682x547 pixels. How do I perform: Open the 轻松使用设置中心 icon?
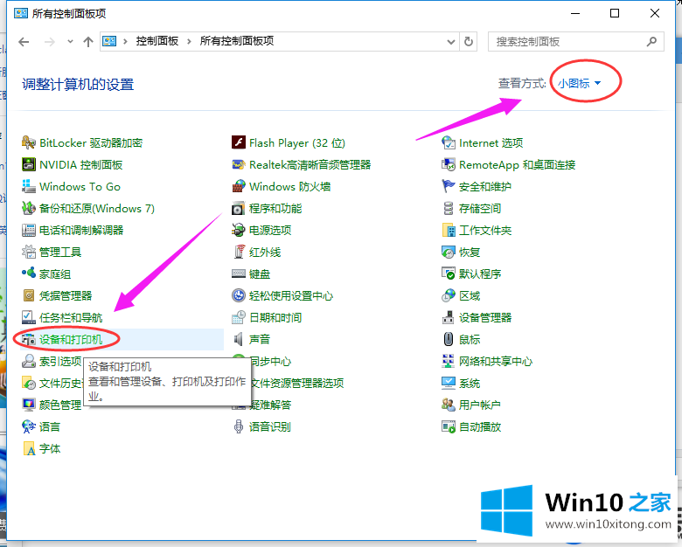coord(239,295)
